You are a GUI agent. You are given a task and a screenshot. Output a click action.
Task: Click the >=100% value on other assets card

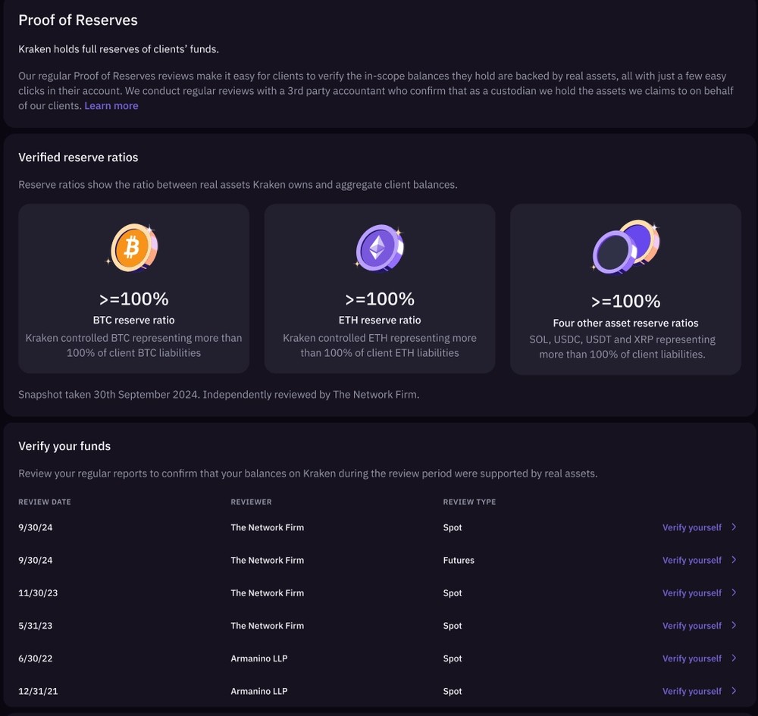625,302
